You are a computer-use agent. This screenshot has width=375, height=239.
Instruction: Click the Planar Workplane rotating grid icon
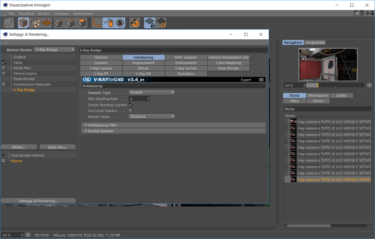coord(161,23)
